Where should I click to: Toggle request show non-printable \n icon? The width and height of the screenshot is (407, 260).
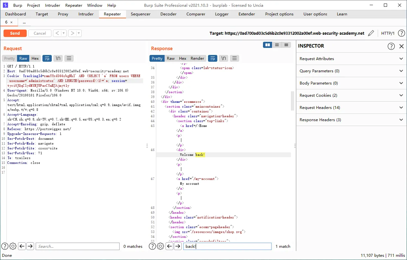coord(58,58)
